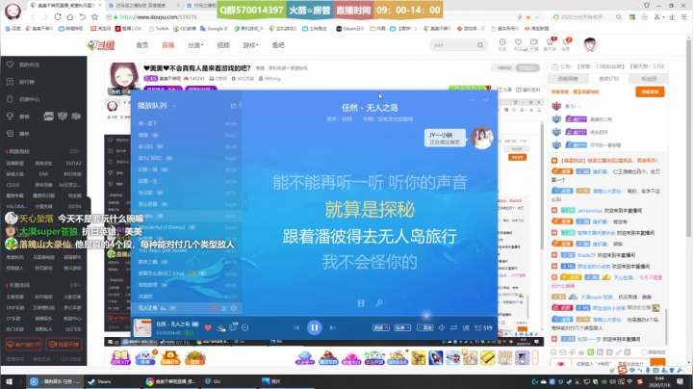Open 视频 in Douyu navigation
The width and height of the screenshot is (693, 389).
[223, 45]
